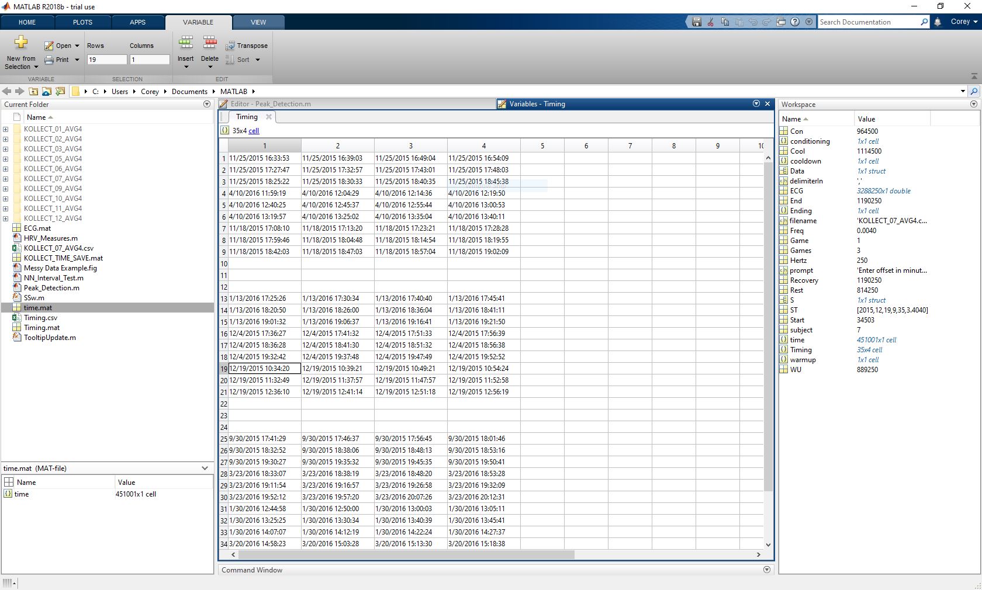This screenshot has height=590, width=982.
Task: Click the 'cell' link next to 35x4
Action: tap(254, 131)
